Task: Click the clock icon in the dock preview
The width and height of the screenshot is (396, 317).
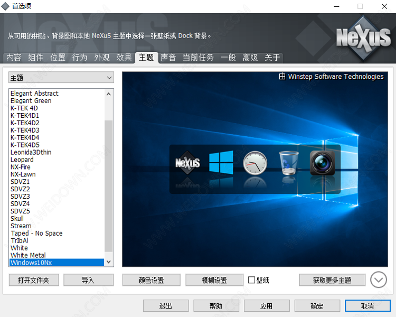Action: click(x=255, y=163)
